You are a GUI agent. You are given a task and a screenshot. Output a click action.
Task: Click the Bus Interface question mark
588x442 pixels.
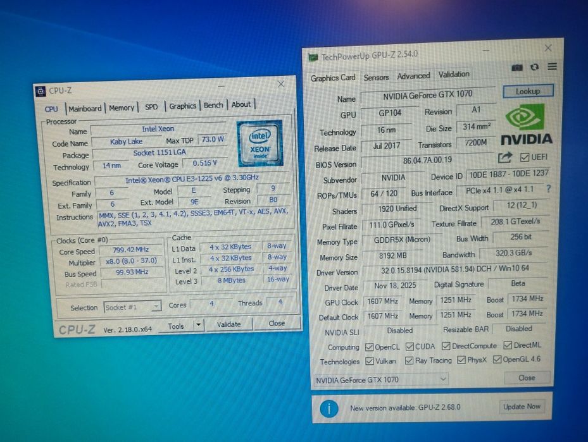pos(548,189)
